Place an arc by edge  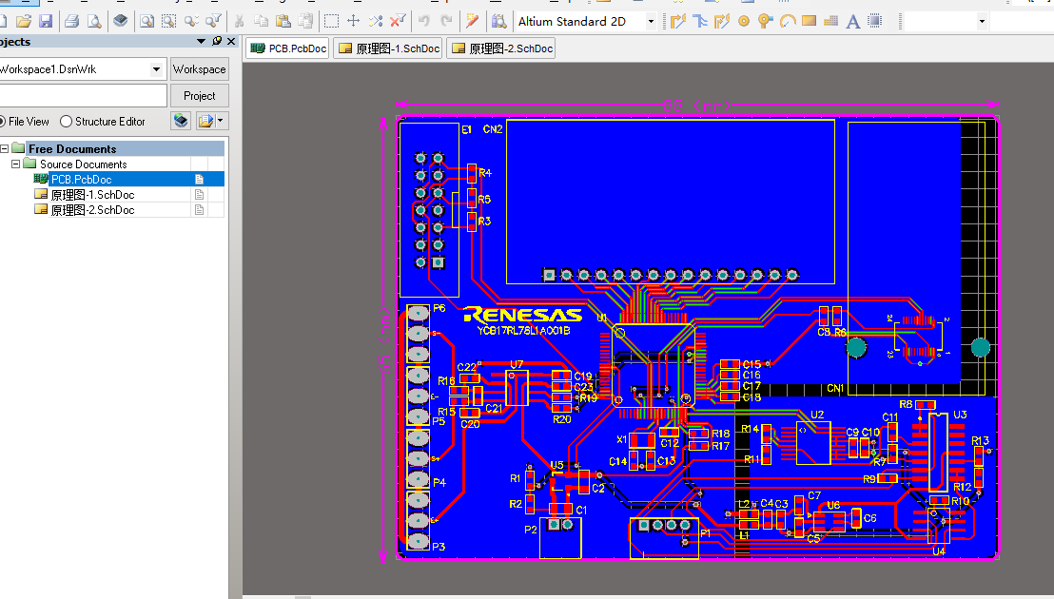(787, 22)
